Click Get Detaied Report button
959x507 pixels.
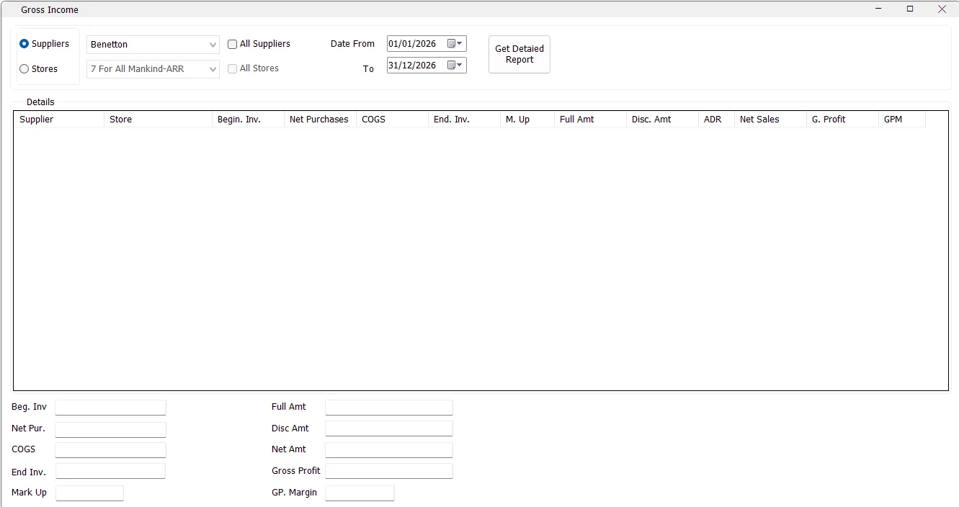point(519,55)
